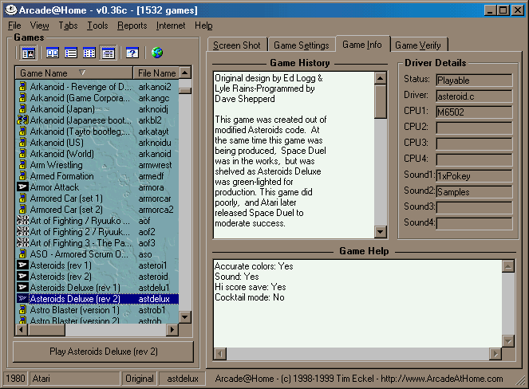Screen dimensions: 529x389
Task: Open the Tabs menu
Action: click(68, 26)
